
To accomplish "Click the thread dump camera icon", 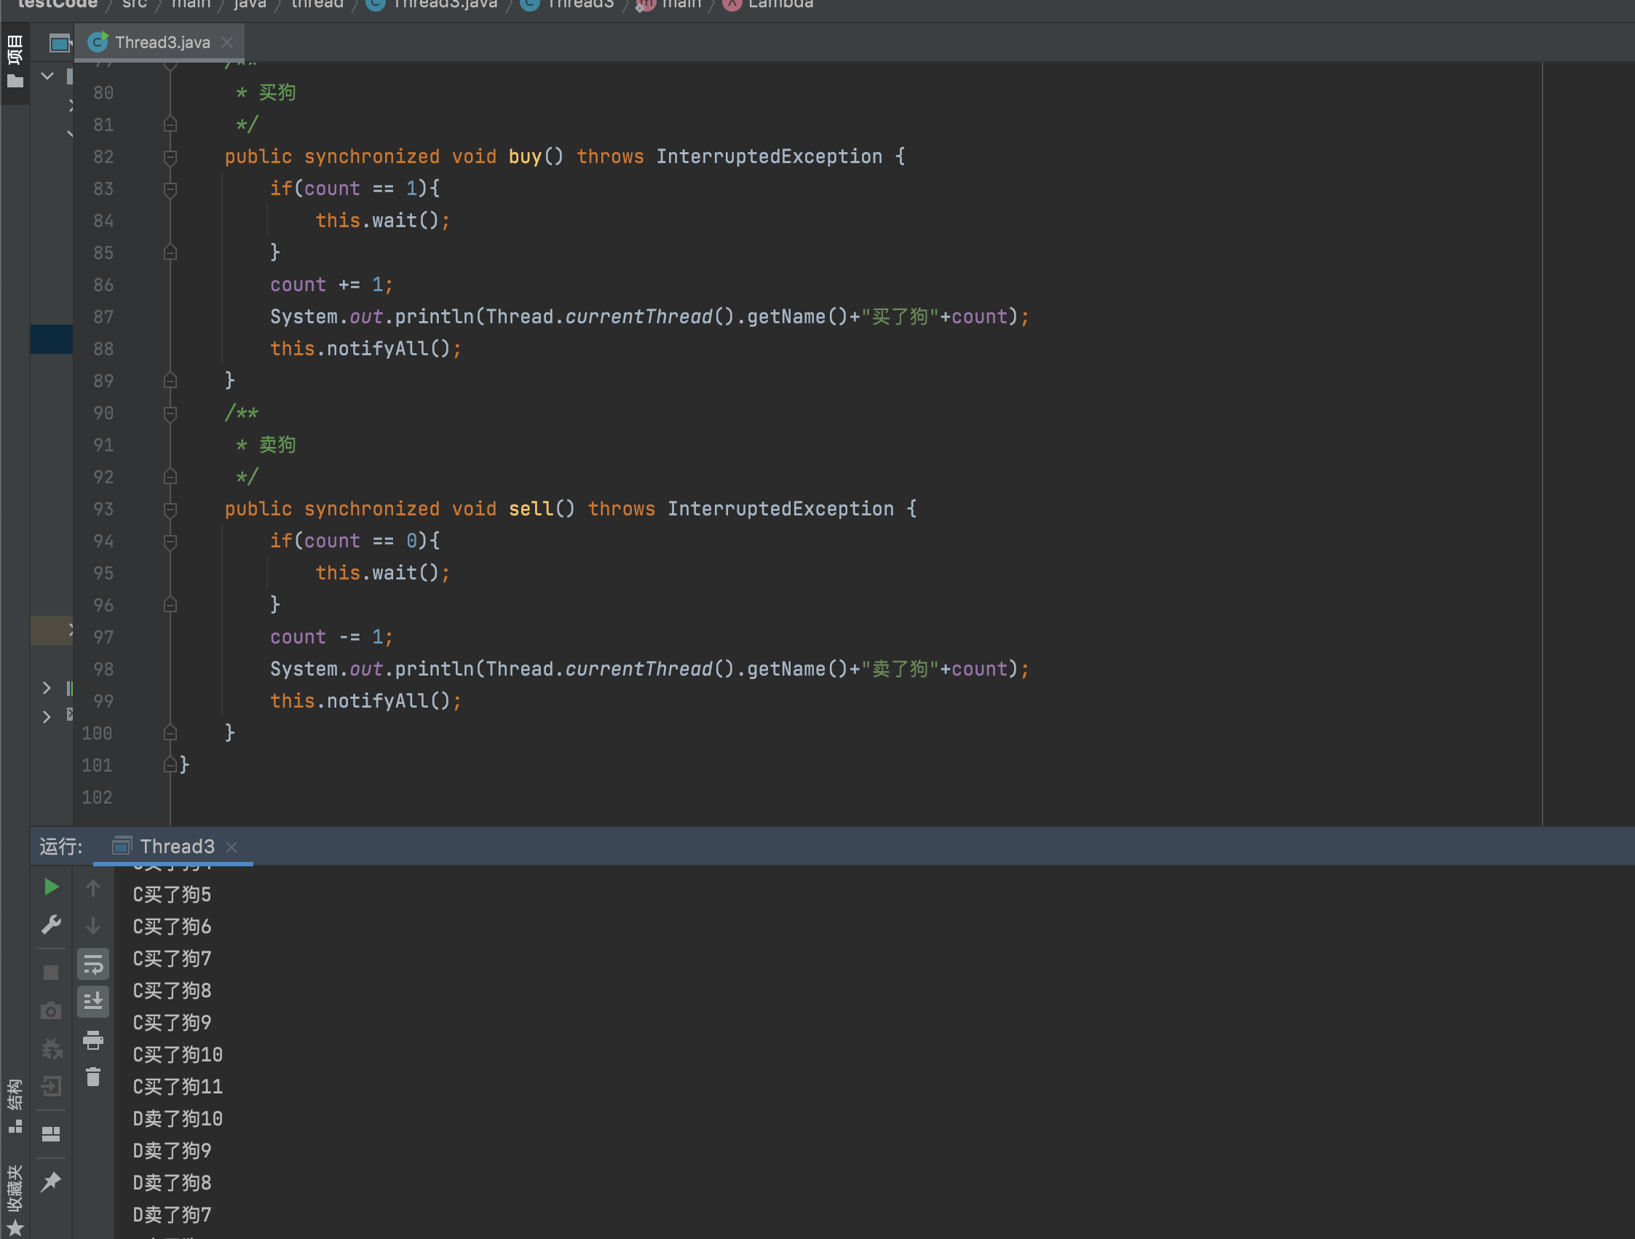I will (51, 1010).
